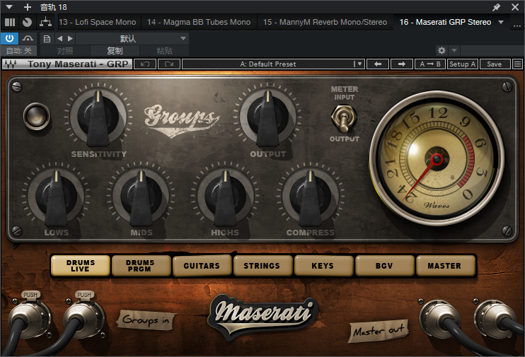Click the SENSITIVITY knob
Screen dimensions: 525x357
98,117
